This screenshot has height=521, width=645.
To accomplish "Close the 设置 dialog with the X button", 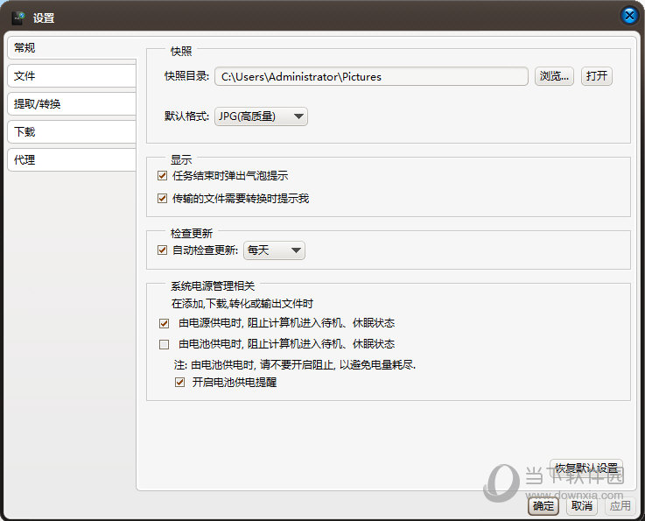I will click(x=629, y=16).
